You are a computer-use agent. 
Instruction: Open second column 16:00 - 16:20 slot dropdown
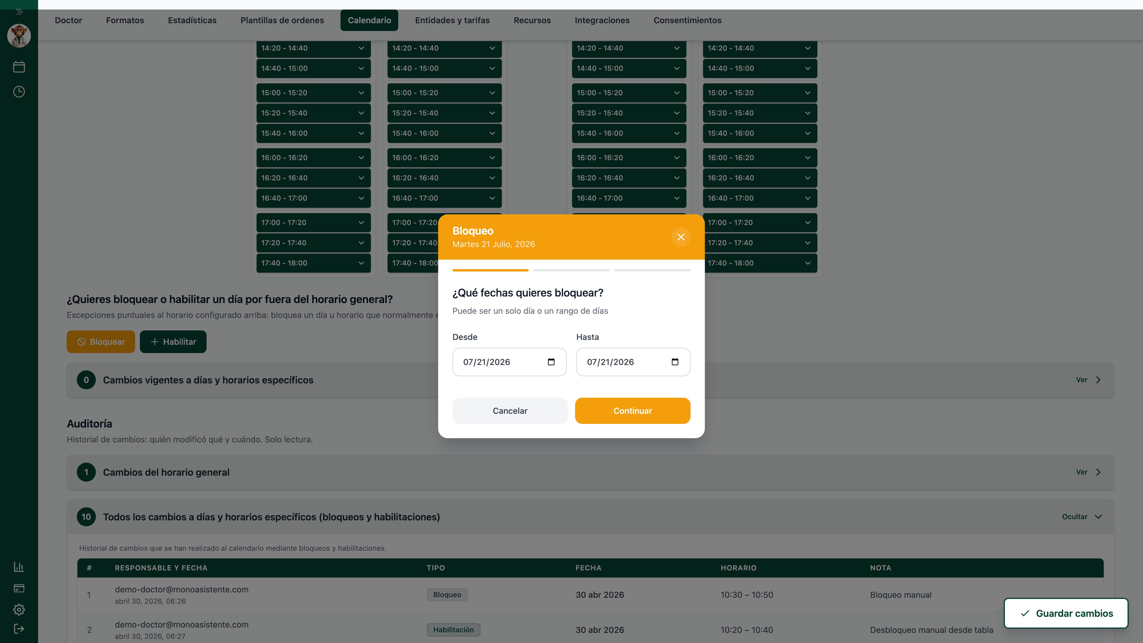point(444,157)
